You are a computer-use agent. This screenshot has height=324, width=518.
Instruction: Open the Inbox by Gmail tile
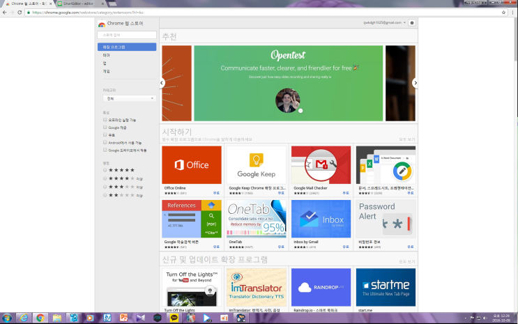click(321, 224)
